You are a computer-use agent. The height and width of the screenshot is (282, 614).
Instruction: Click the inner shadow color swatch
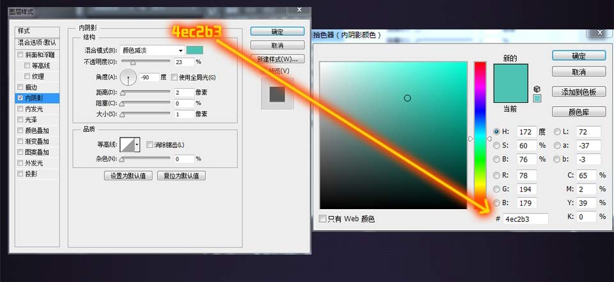click(194, 51)
